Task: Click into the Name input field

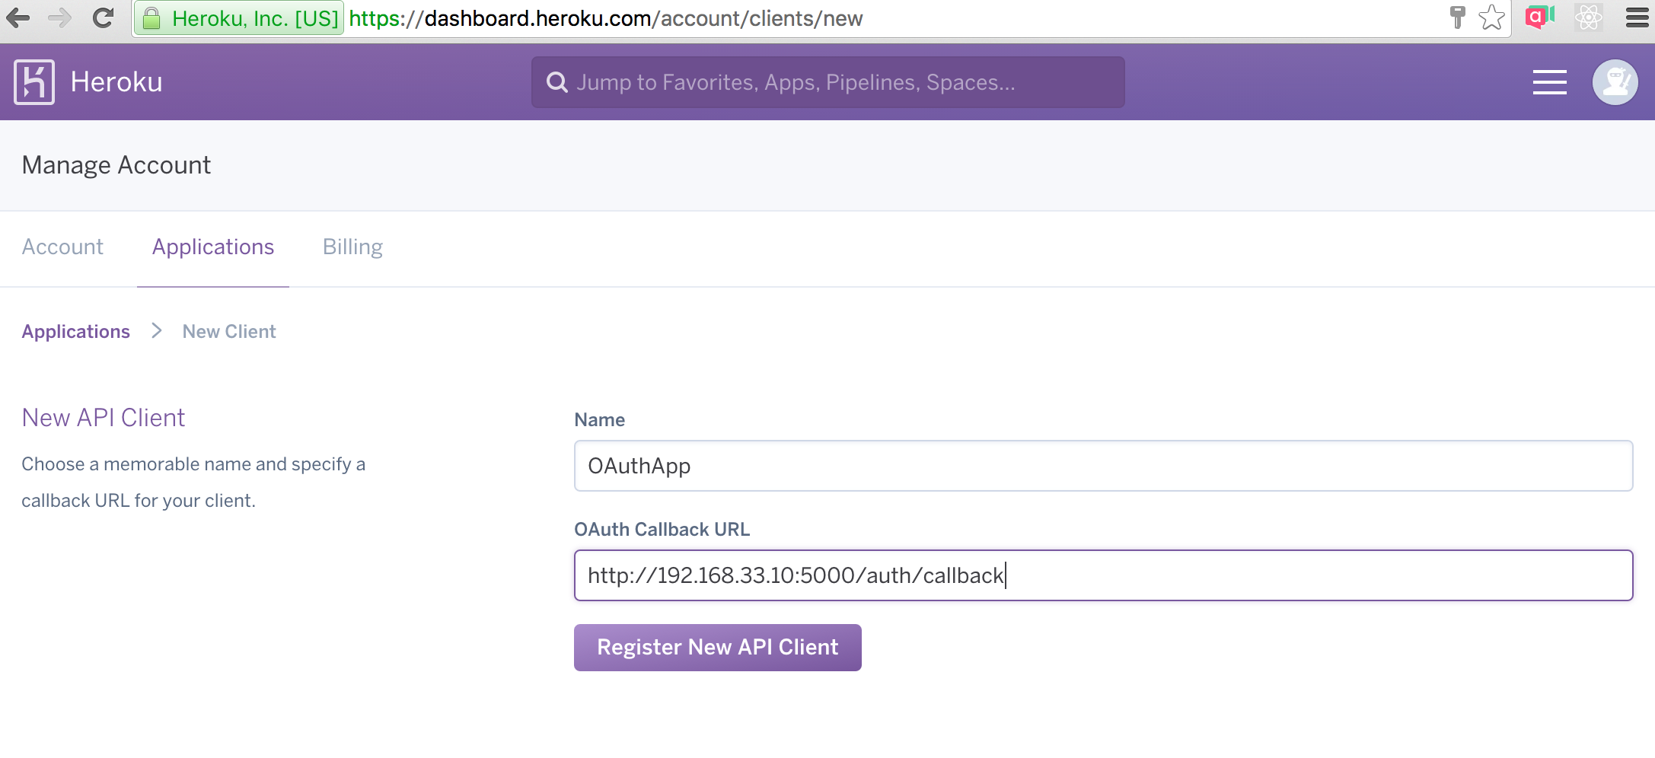Action: tap(1103, 466)
